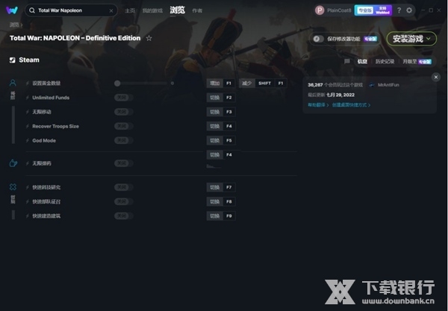This screenshot has width=448, height=311.
Task: Open the PlainCoat8 account menu
Action: click(334, 10)
